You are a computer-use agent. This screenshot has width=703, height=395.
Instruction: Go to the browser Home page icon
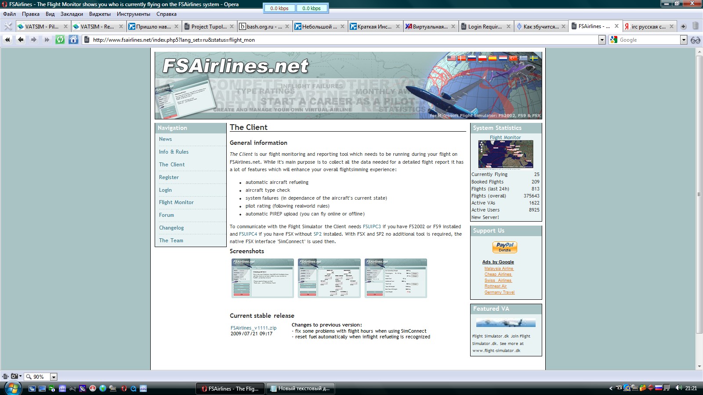click(73, 39)
